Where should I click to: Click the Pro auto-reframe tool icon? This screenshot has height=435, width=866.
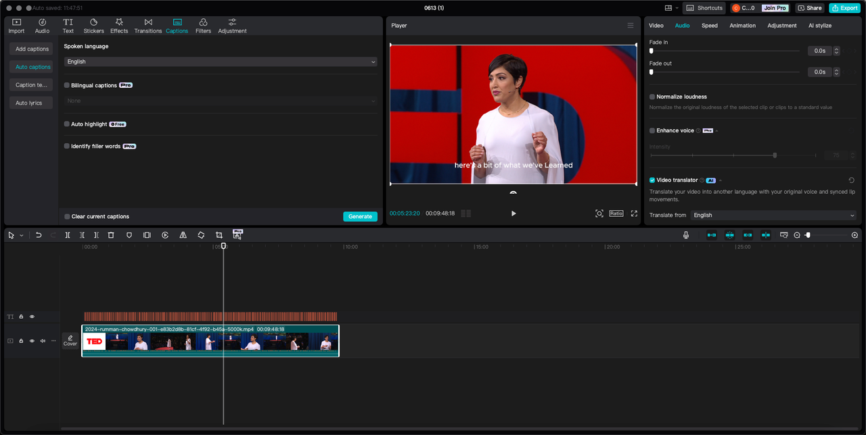coord(237,234)
